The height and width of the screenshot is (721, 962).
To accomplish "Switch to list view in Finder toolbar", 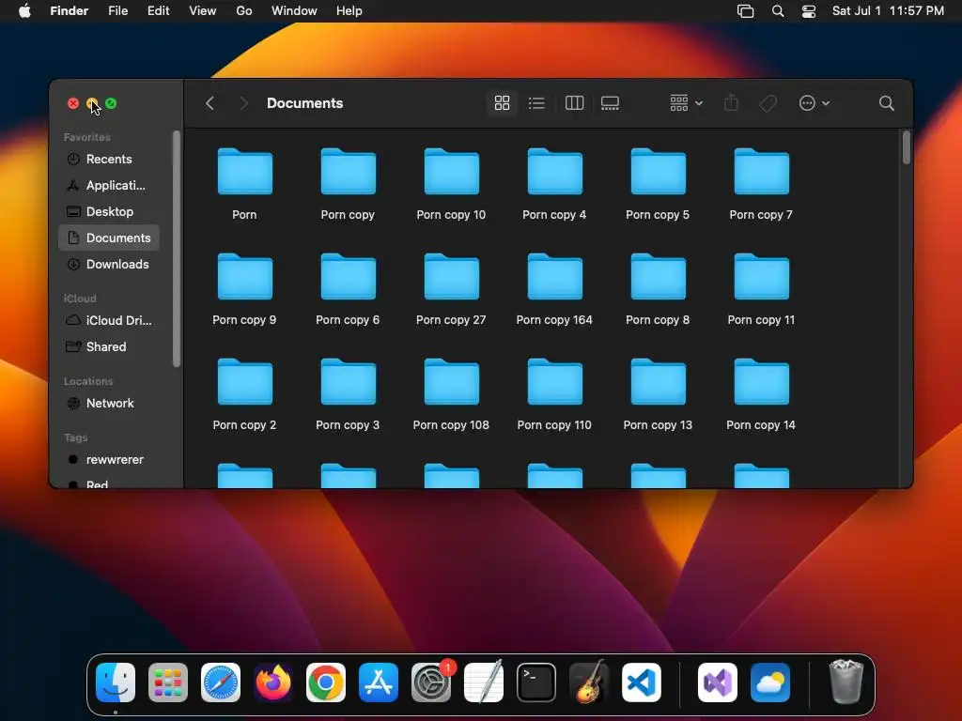I will point(536,103).
